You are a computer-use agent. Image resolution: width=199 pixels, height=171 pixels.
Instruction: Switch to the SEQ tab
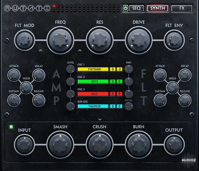(x=137, y=8)
